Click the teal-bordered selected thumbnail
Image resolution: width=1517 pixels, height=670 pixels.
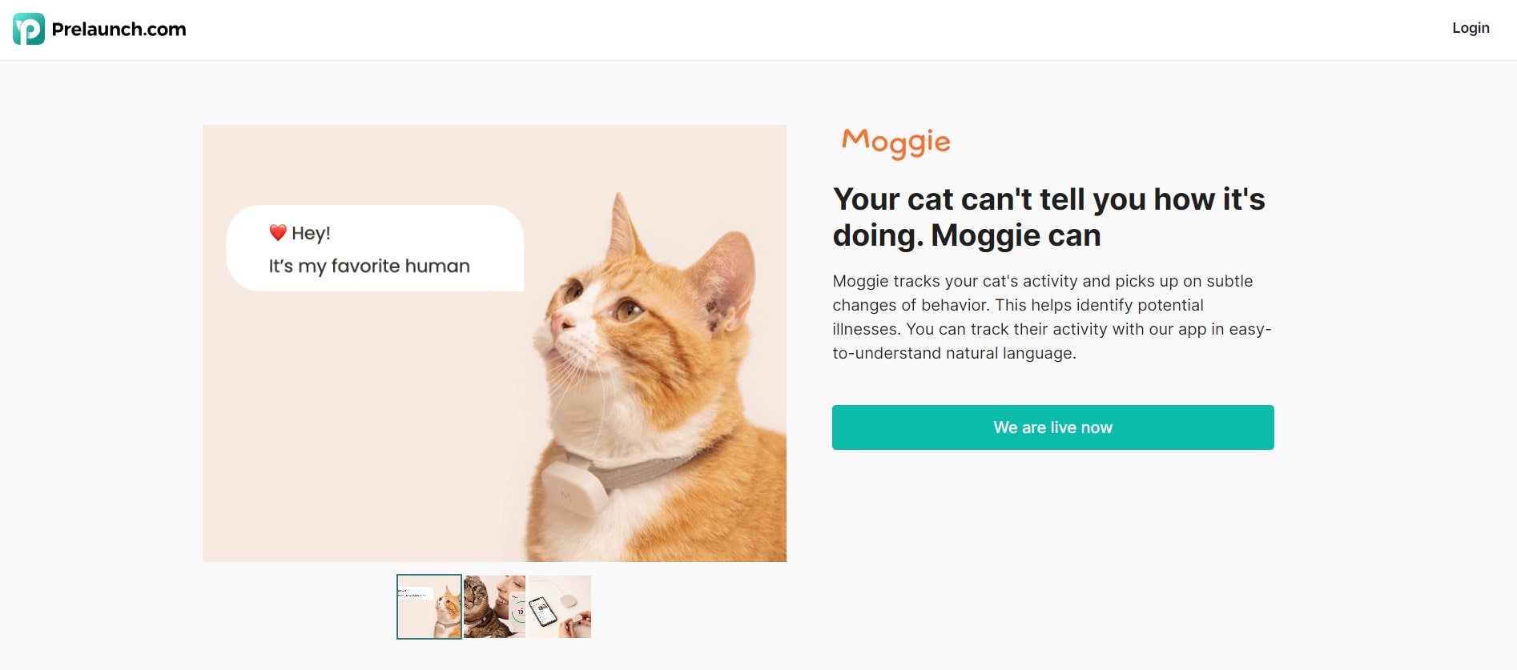(429, 606)
